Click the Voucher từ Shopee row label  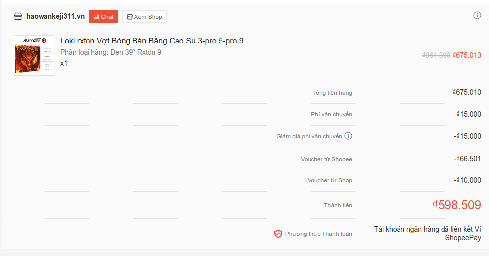point(326,159)
